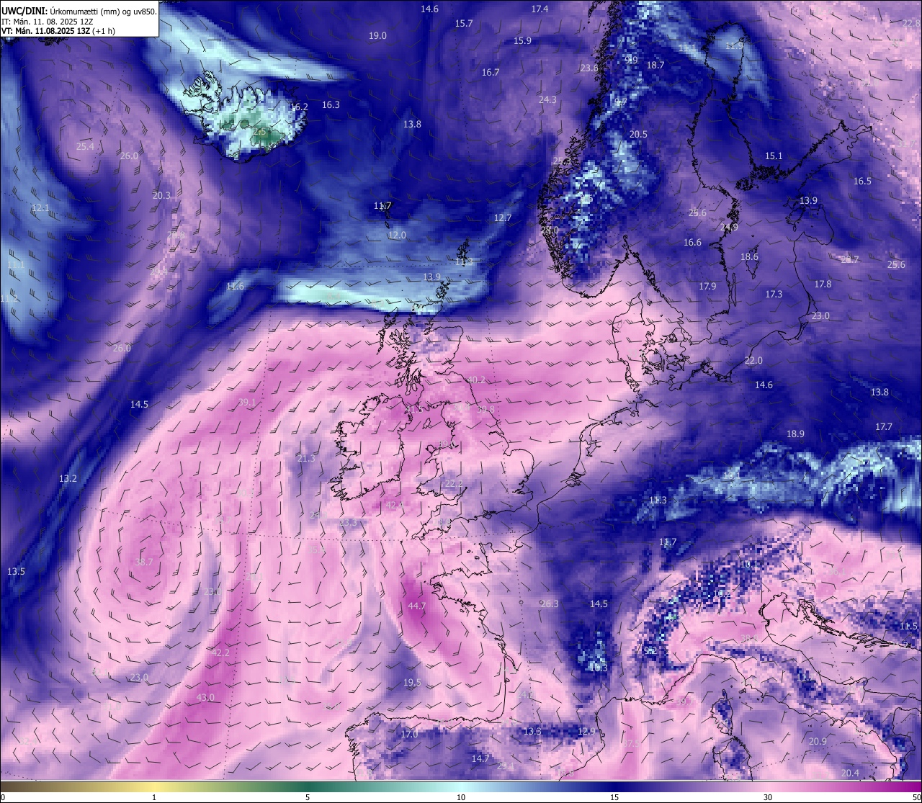Image resolution: width=922 pixels, height=803 pixels.
Task: Click the 18.6 value near Gotland
Action: (x=749, y=257)
